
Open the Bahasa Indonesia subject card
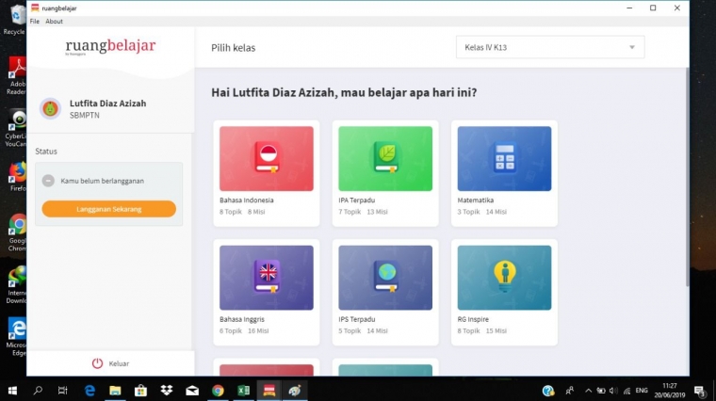coord(266,173)
